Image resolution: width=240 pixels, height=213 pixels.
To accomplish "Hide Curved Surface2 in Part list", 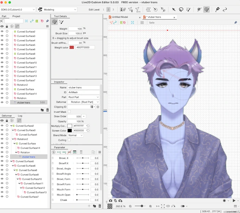I will tap(2, 32).
